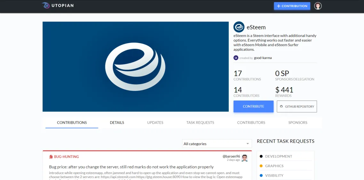Click the baroen96 author avatar
Screen dimensions: 364x180
tap(244, 158)
